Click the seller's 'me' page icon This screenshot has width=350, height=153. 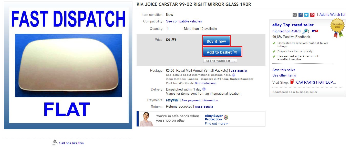[315, 31]
